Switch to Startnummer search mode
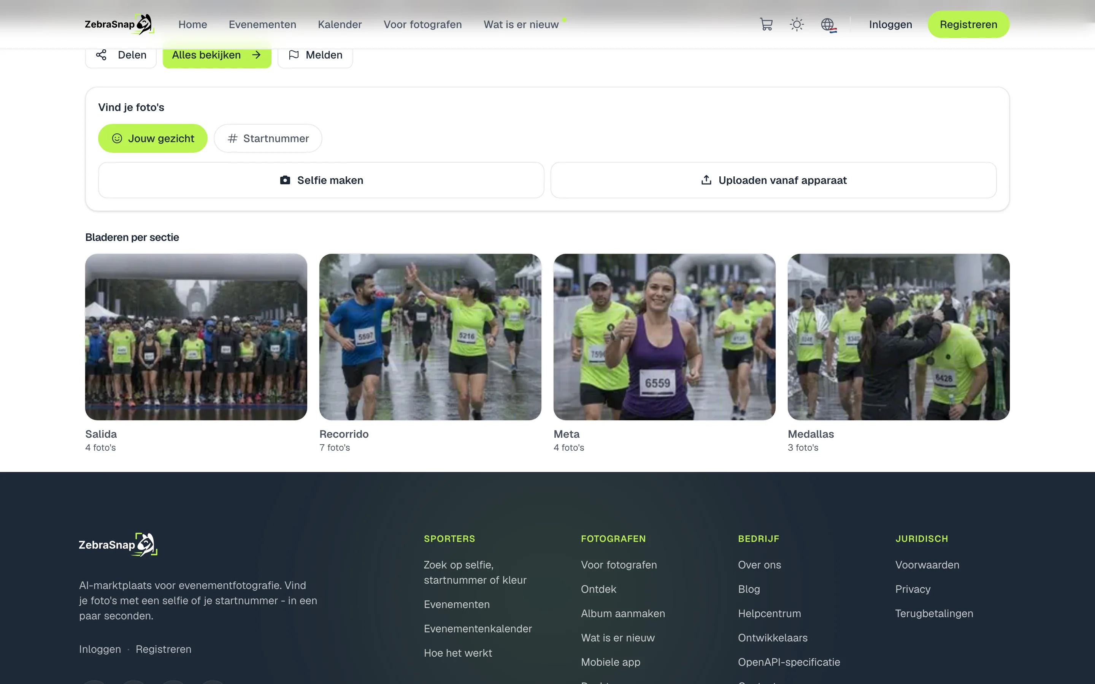The image size is (1095, 684). 268,138
